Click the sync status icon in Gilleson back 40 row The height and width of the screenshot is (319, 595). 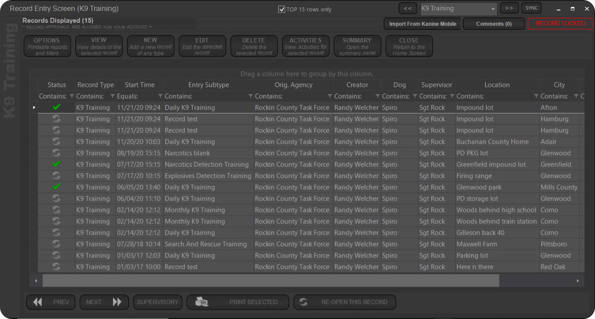coord(57,233)
